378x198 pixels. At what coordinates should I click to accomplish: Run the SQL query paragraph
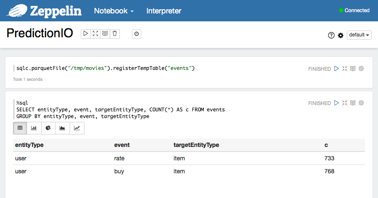coord(336,103)
